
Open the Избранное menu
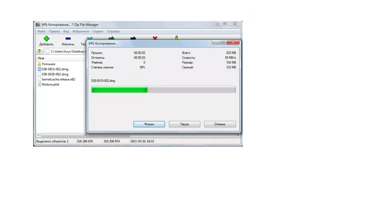[81, 31]
